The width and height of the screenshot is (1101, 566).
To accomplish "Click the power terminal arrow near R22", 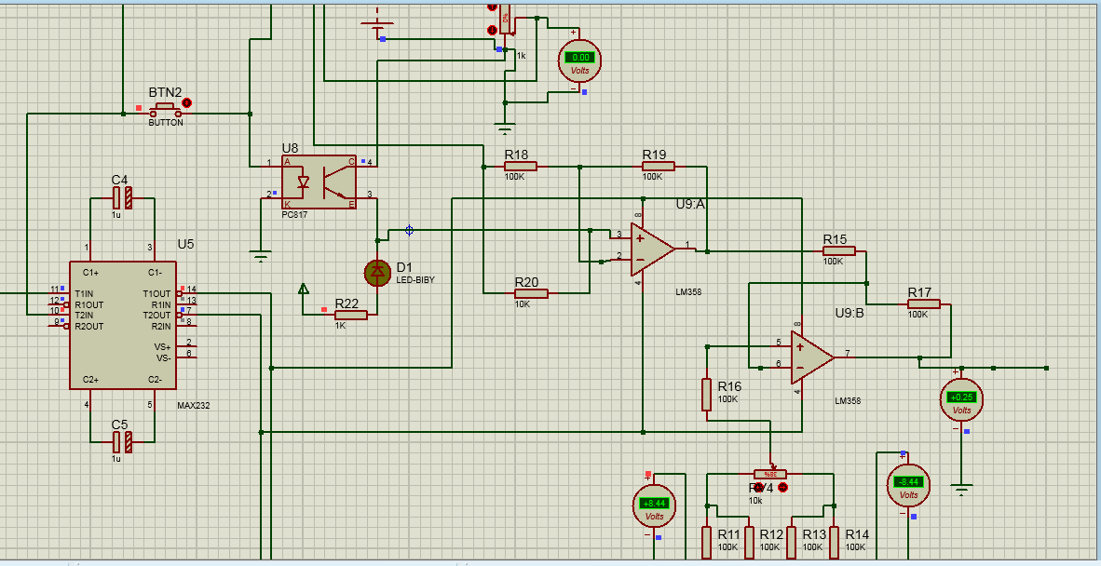I will click(303, 289).
